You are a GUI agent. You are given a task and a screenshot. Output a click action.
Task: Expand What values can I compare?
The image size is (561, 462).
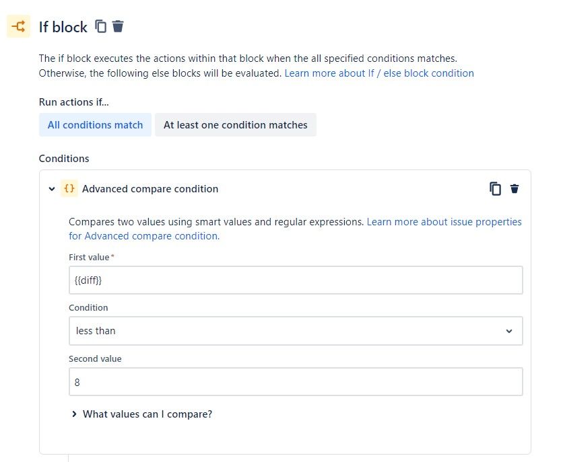pos(142,414)
